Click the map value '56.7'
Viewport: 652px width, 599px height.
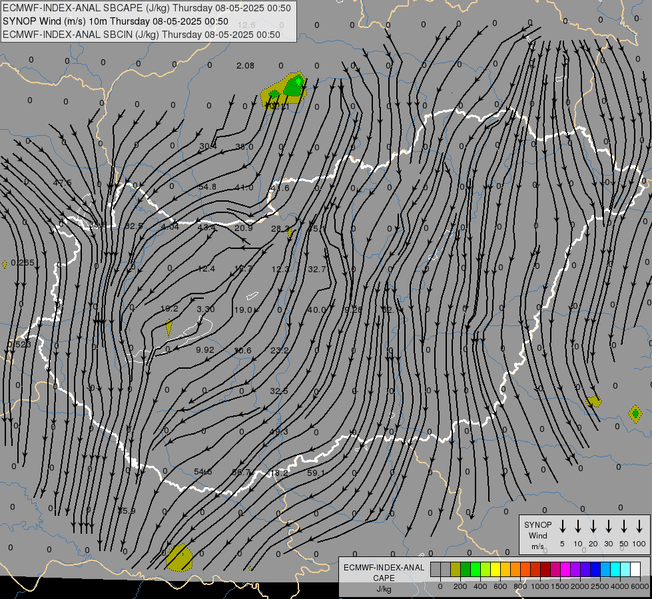(x=241, y=473)
